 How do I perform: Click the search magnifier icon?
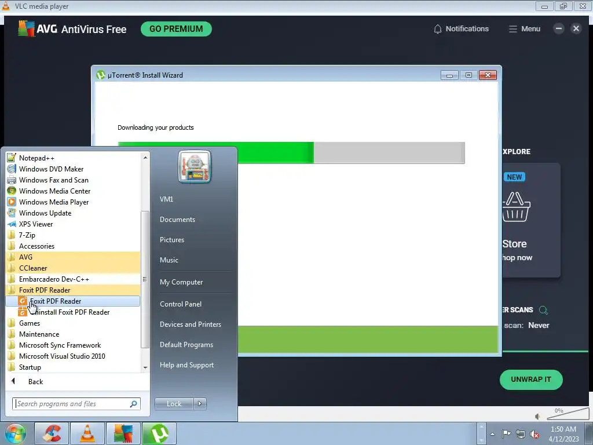134,404
